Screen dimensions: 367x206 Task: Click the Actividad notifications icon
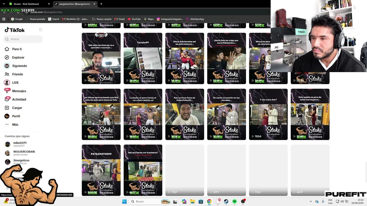tap(7, 99)
